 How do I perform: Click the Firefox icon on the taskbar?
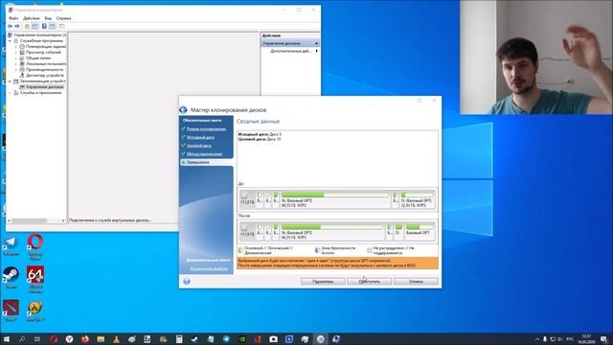(x=85, y=338)
